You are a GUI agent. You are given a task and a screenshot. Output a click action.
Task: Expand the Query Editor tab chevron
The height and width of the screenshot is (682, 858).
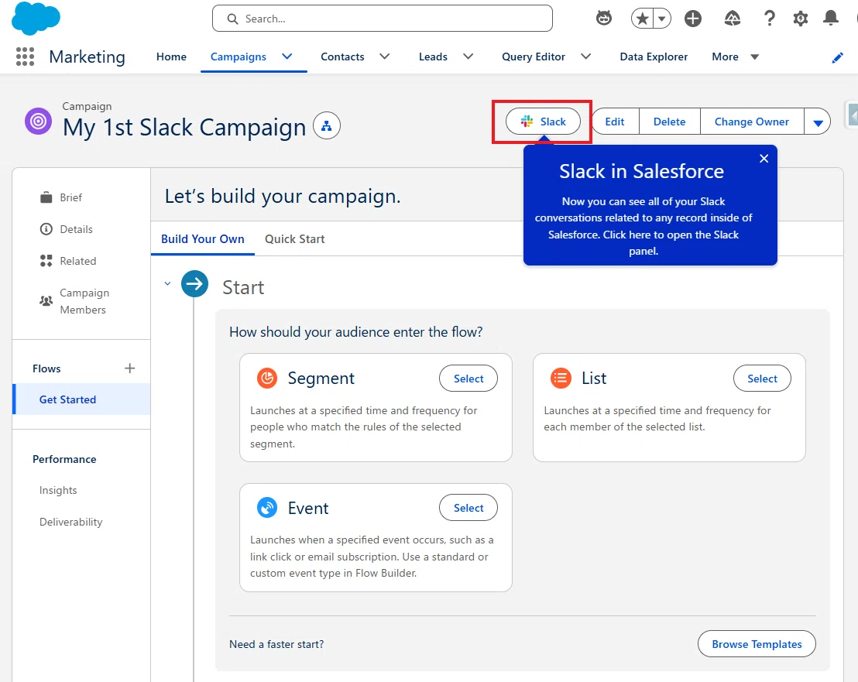click(x=585, y=57)
